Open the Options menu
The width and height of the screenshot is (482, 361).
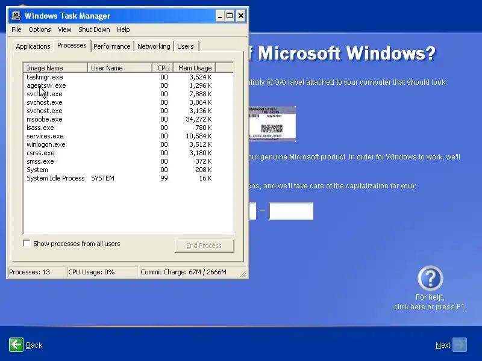[40, 29]
